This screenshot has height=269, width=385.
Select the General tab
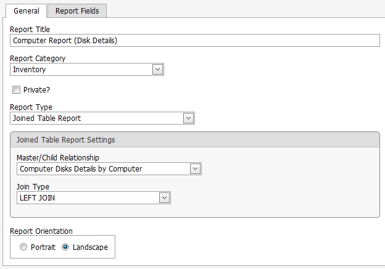27,11
